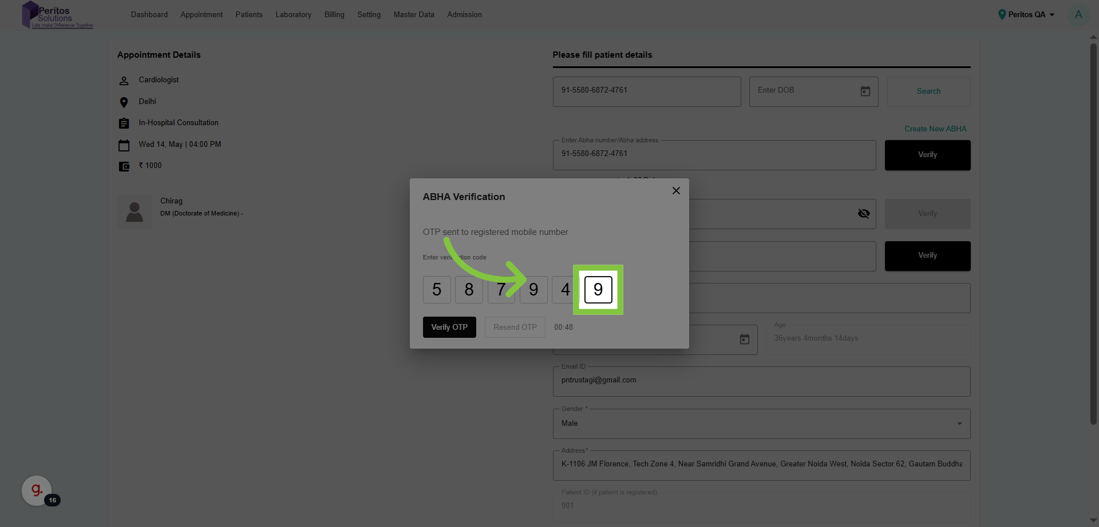Click the Resend OTP button
The width and height of the screenshot is (1099, 527).
pos(515,328)
